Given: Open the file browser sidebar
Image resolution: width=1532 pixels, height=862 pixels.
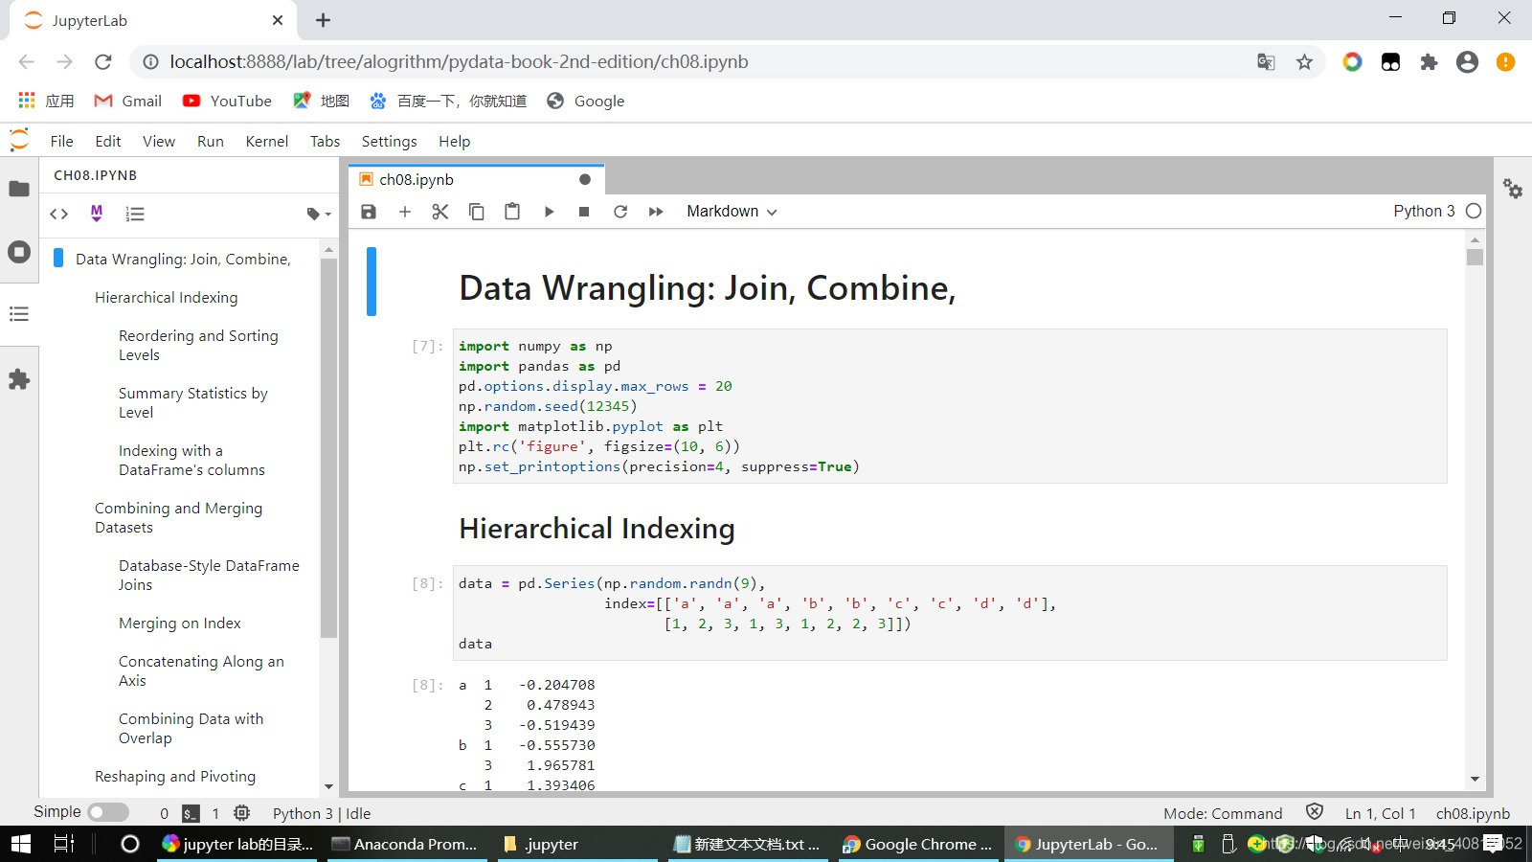Looking at the screenshot, I should (x=19, y=188).
